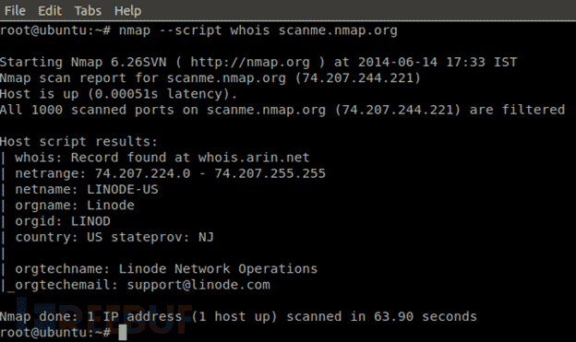Click the http://nmap.org URL in output
This screenshot has width=576, height=342.
coord(250,63)
